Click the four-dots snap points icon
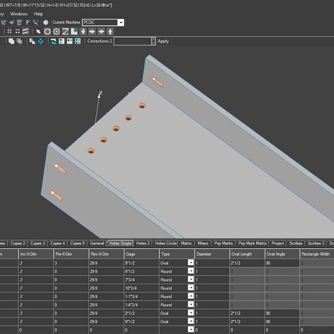The height and width of the screenshot is (334, 334). tap(17, 32)
